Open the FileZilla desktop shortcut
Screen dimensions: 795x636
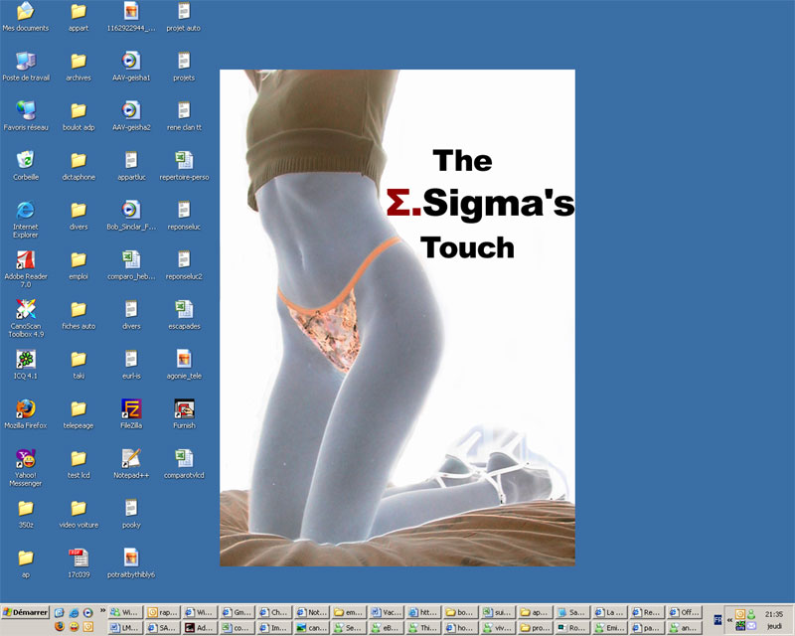coord(131,408)
